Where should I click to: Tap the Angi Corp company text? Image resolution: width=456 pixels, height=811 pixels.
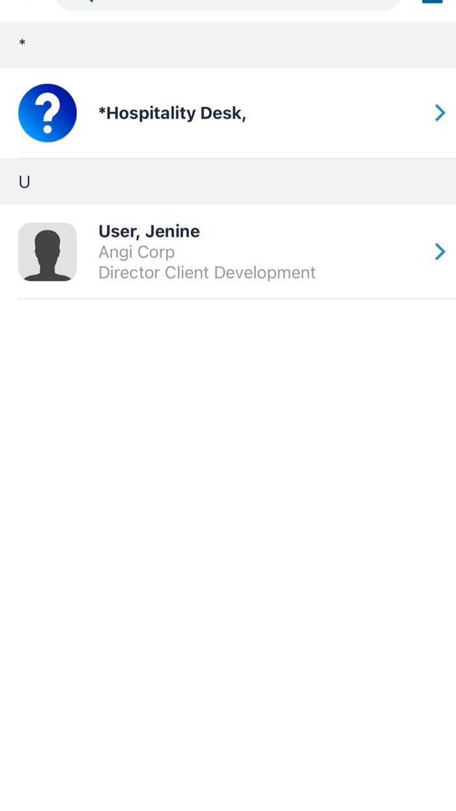[137, 252]
